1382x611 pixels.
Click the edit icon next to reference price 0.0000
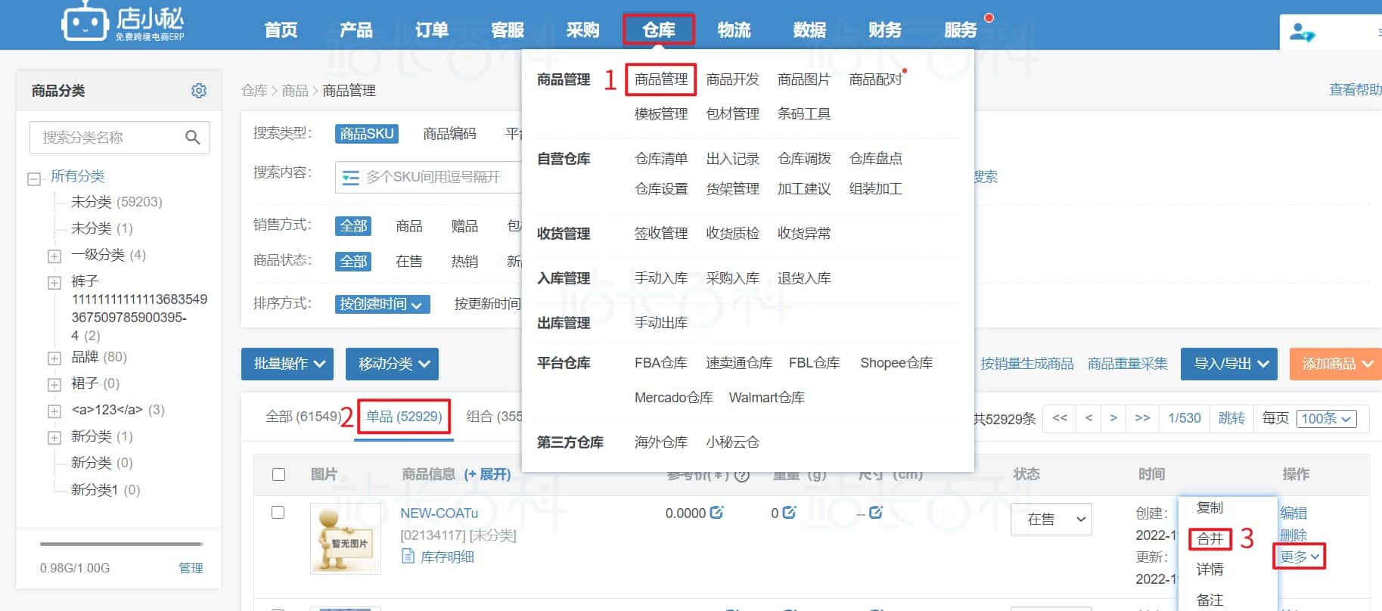[x=716, y=513]
